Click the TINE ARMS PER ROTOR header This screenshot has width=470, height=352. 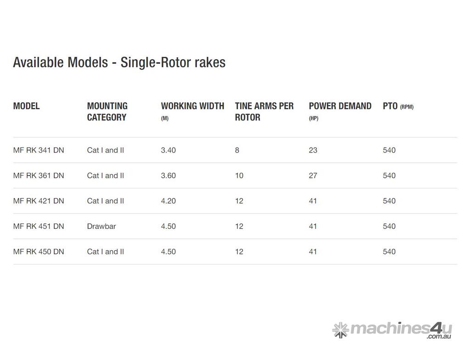point(264,111)
